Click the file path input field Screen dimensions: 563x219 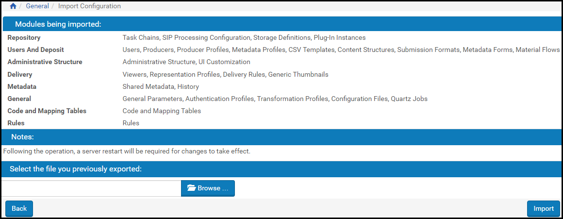tap(91, 188)
